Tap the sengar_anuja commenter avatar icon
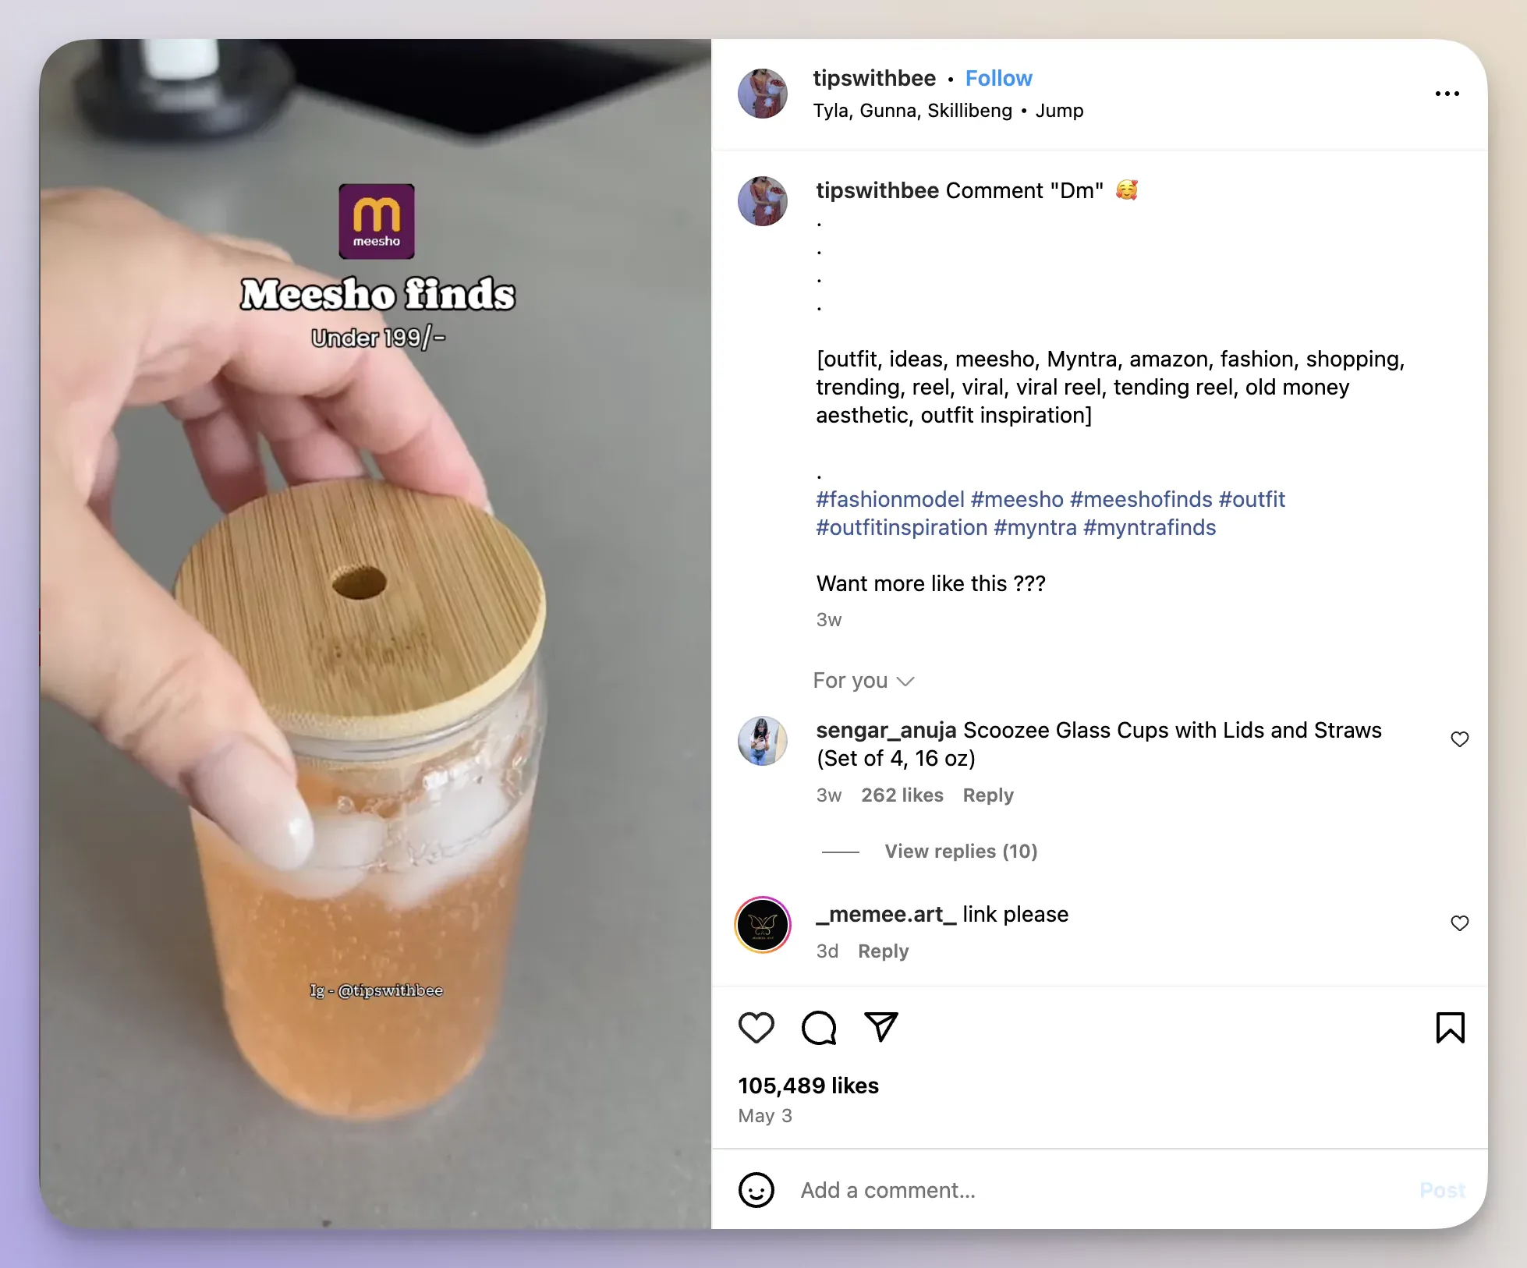1527x1268 pixels. 763,739
